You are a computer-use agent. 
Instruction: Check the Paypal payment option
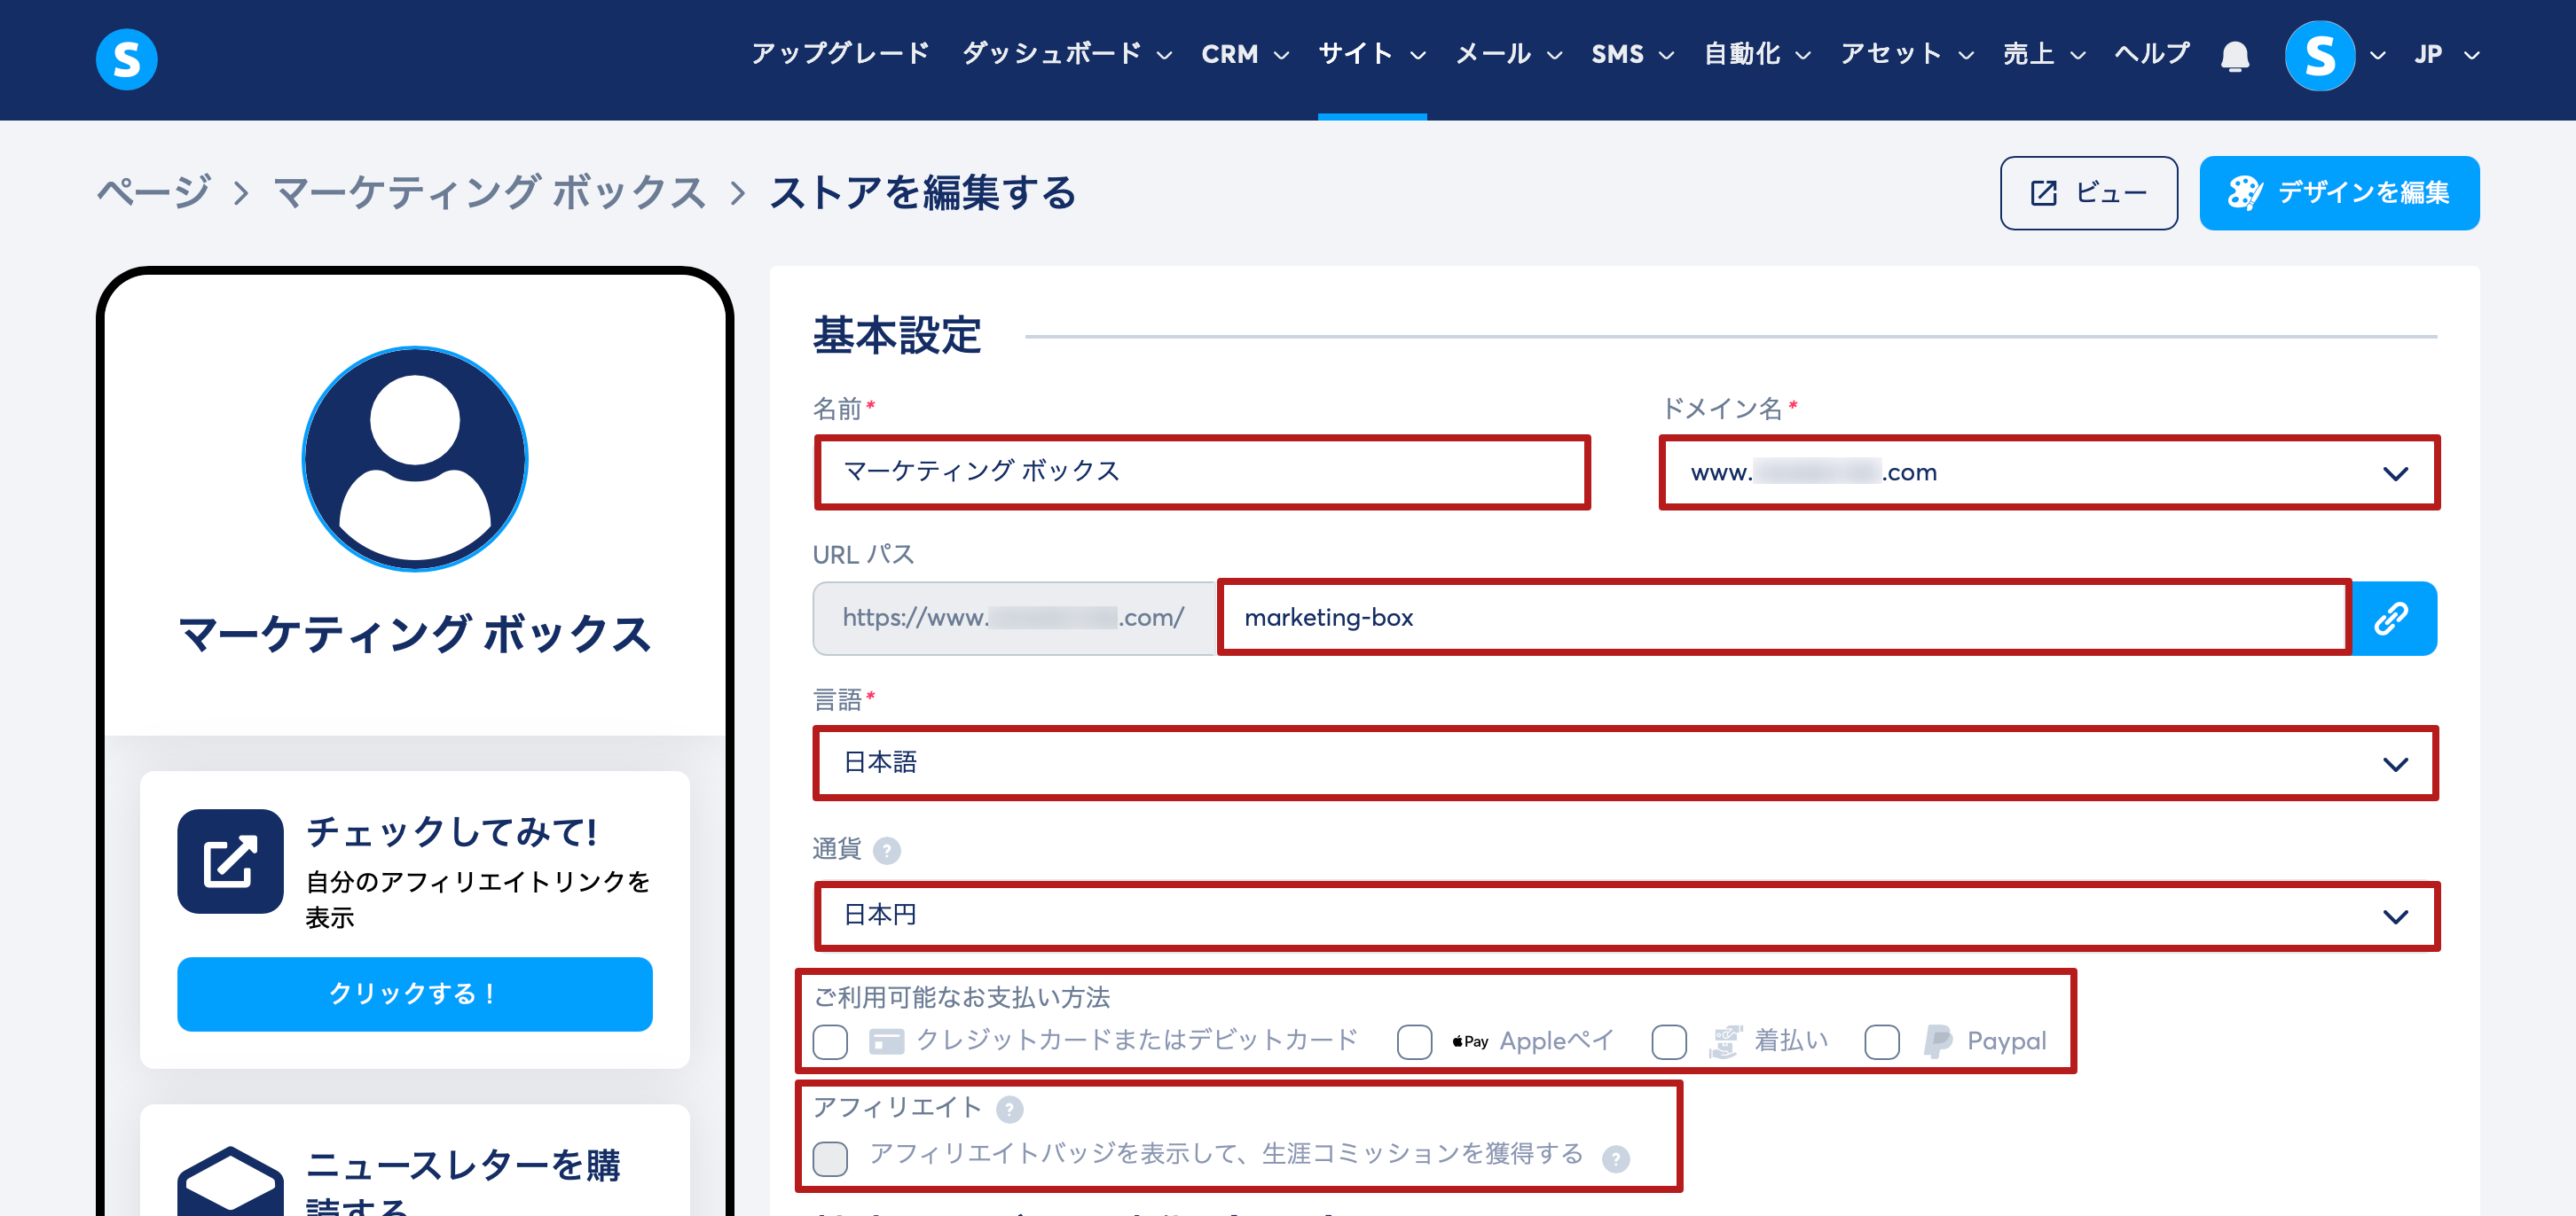[x=1881, y=1042]
